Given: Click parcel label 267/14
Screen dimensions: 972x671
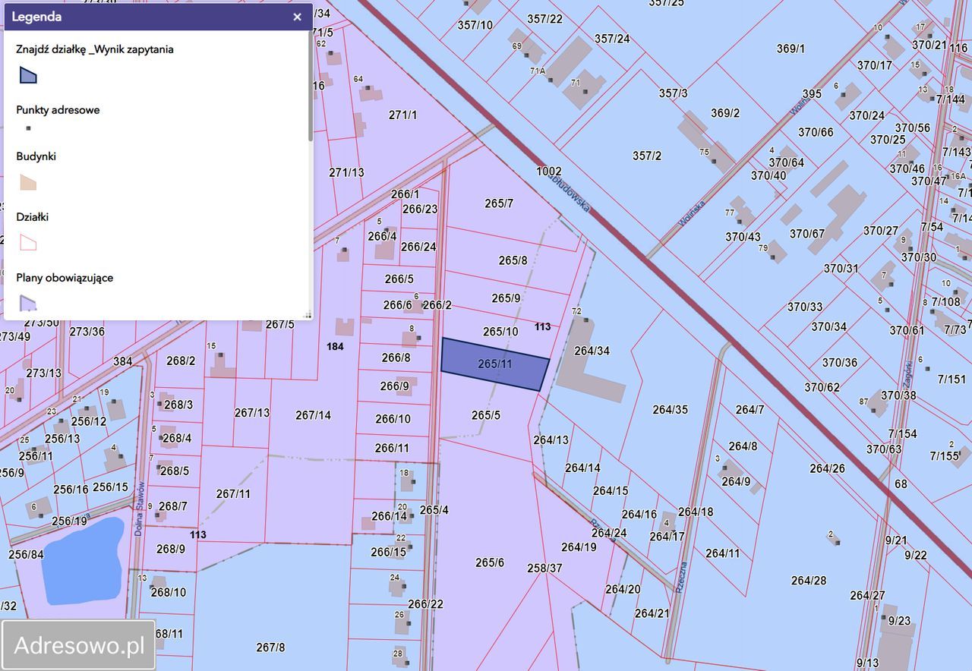Looking at the screenshot, I should [313, 415].
